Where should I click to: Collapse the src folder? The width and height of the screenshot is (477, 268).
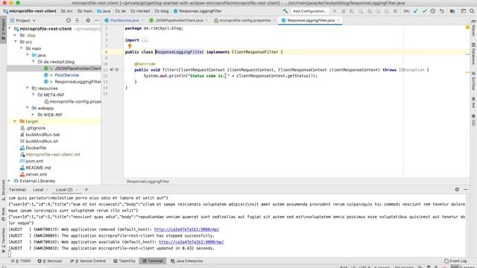pos(15,42)
